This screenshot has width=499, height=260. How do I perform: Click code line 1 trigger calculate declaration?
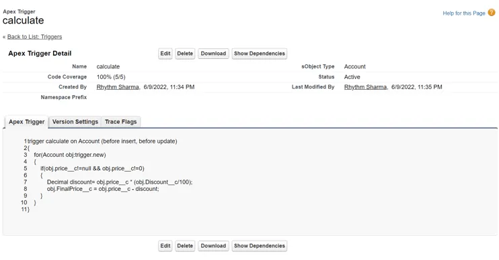[x=102, y=141]
